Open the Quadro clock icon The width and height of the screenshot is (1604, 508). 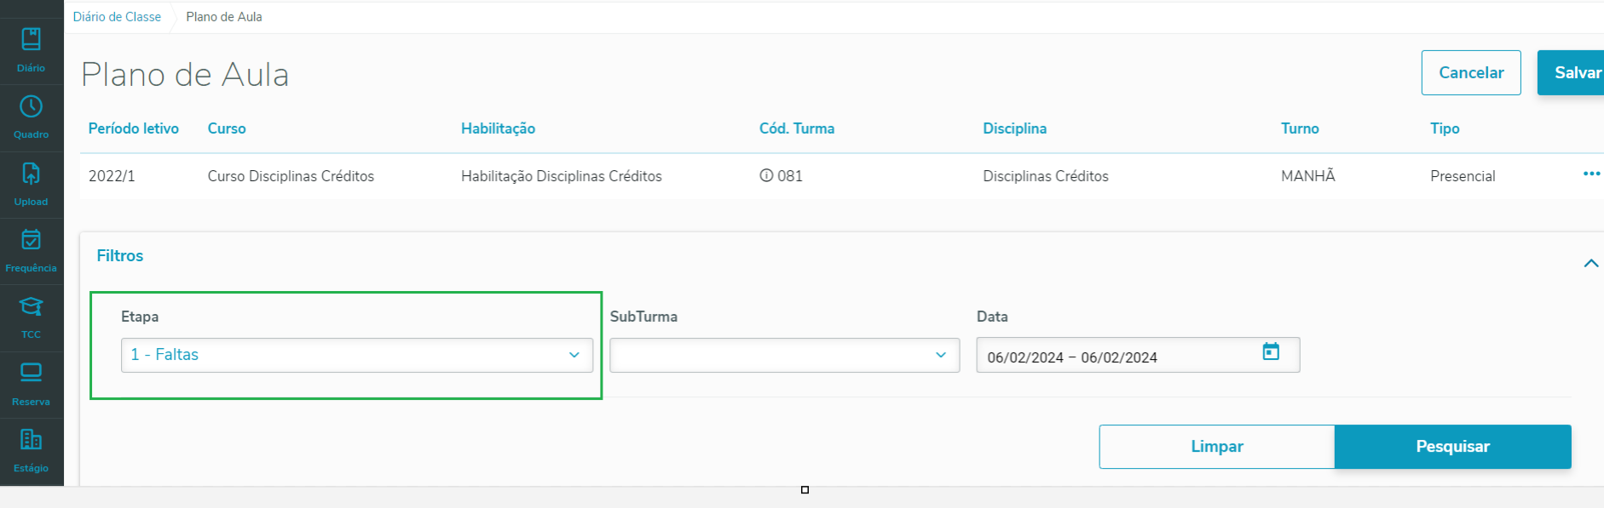coord(31,106)
